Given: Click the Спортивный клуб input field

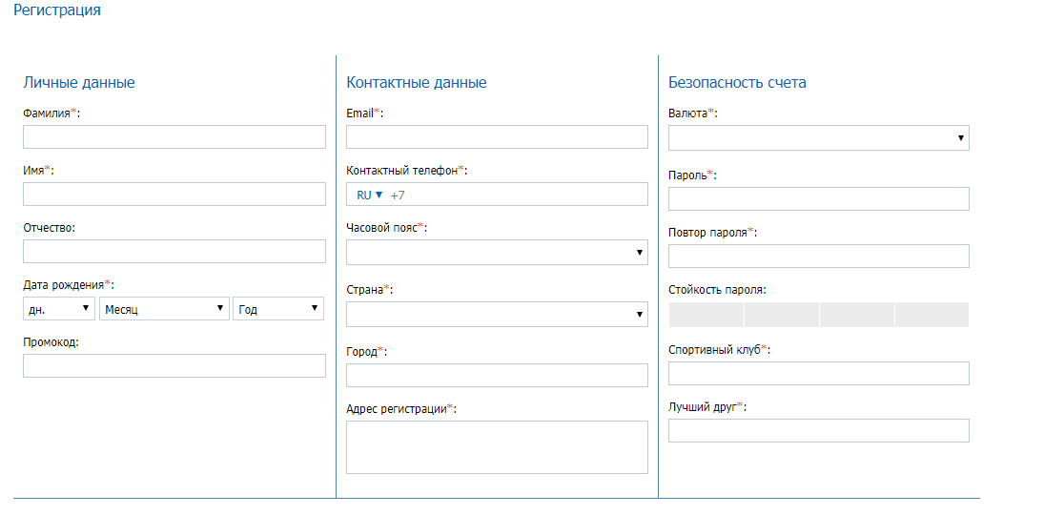Looking at the screenshot, I should pyautogui.click(x=818, y=373).
